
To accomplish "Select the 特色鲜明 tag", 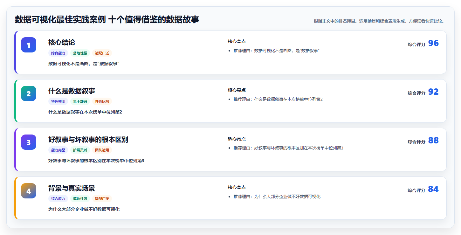I will coord(58,102).
